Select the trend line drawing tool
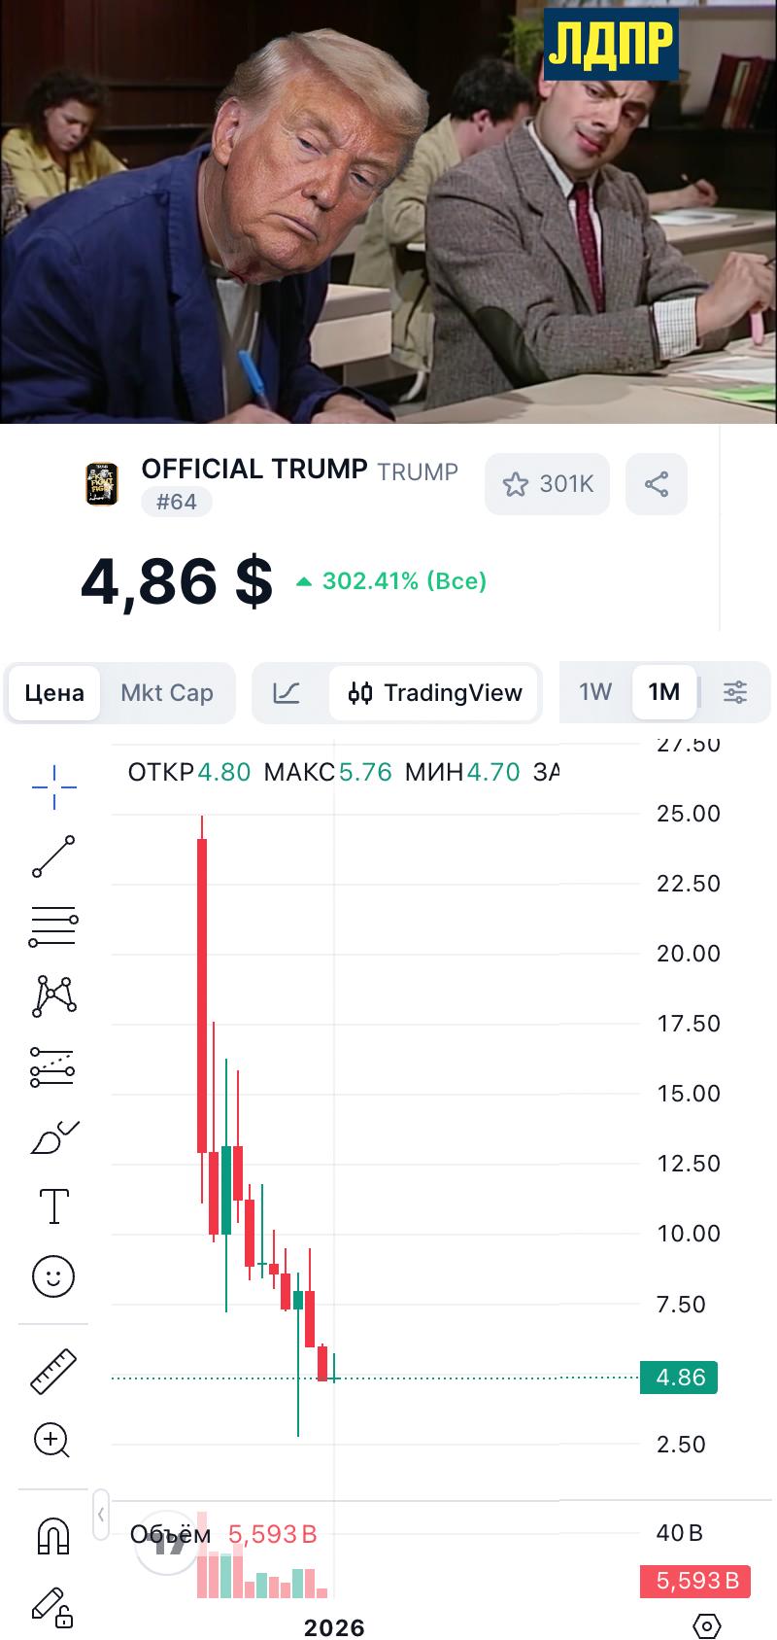The width and height of the screenshot is (777, 1640). [53, 855]
